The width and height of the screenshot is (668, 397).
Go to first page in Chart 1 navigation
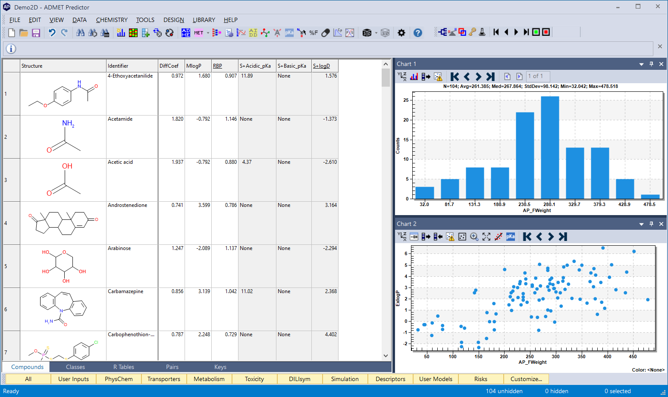(x=455, y=76)
